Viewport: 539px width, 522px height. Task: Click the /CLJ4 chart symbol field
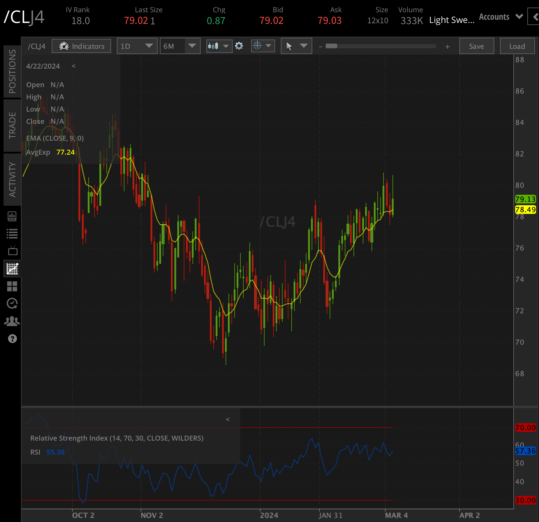pyautogui.click(x=37, y=46)
